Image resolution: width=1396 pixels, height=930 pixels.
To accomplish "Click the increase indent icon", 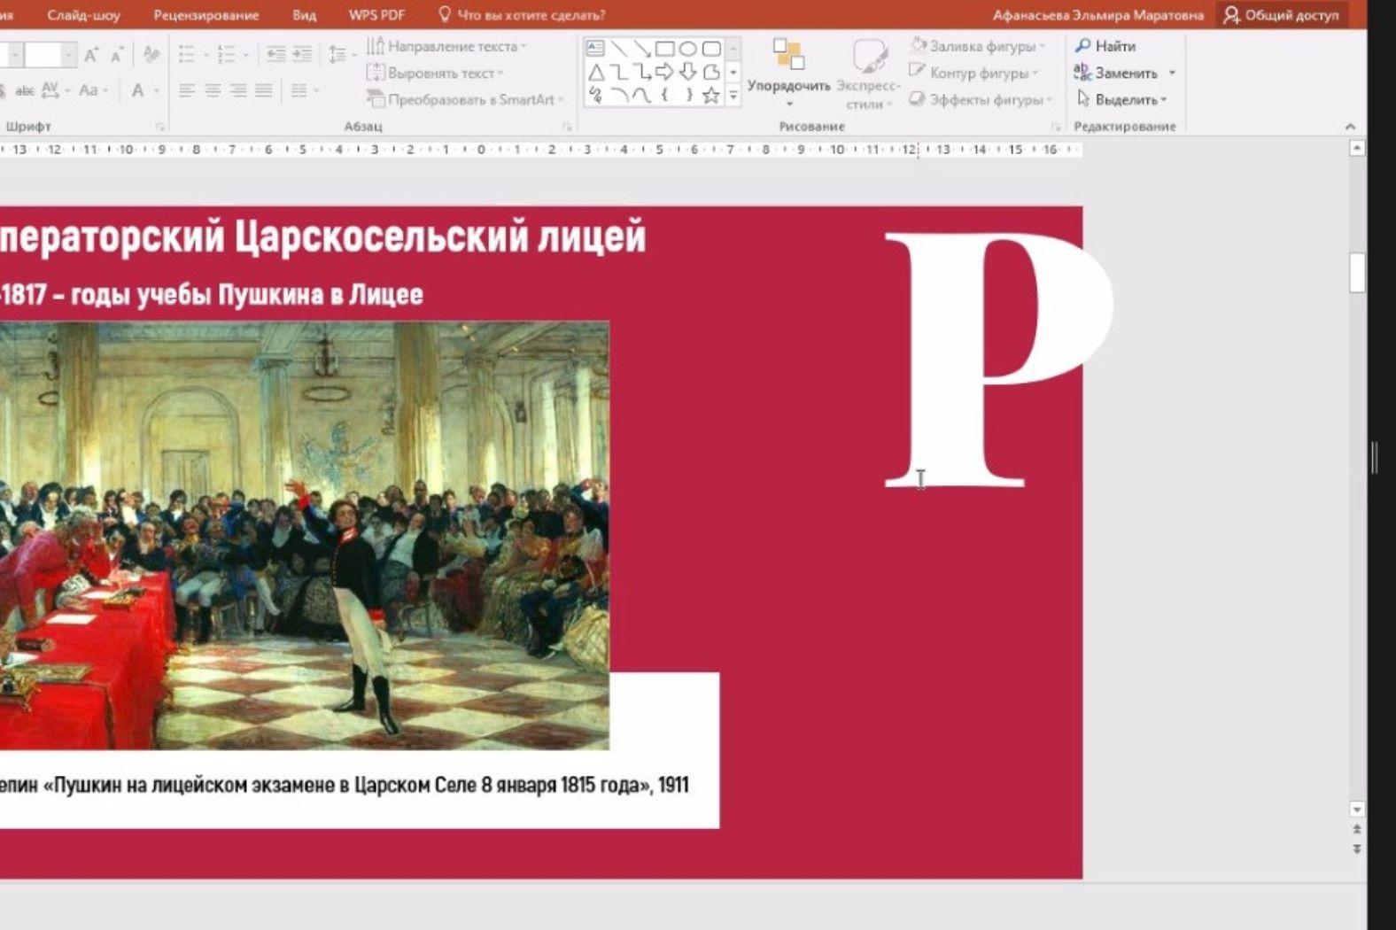I will tap(302, 55).
